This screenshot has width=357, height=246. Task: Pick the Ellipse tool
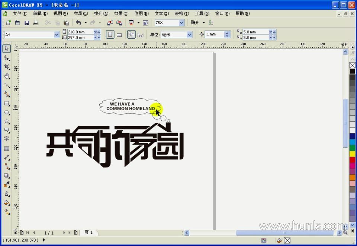(7, 112)
